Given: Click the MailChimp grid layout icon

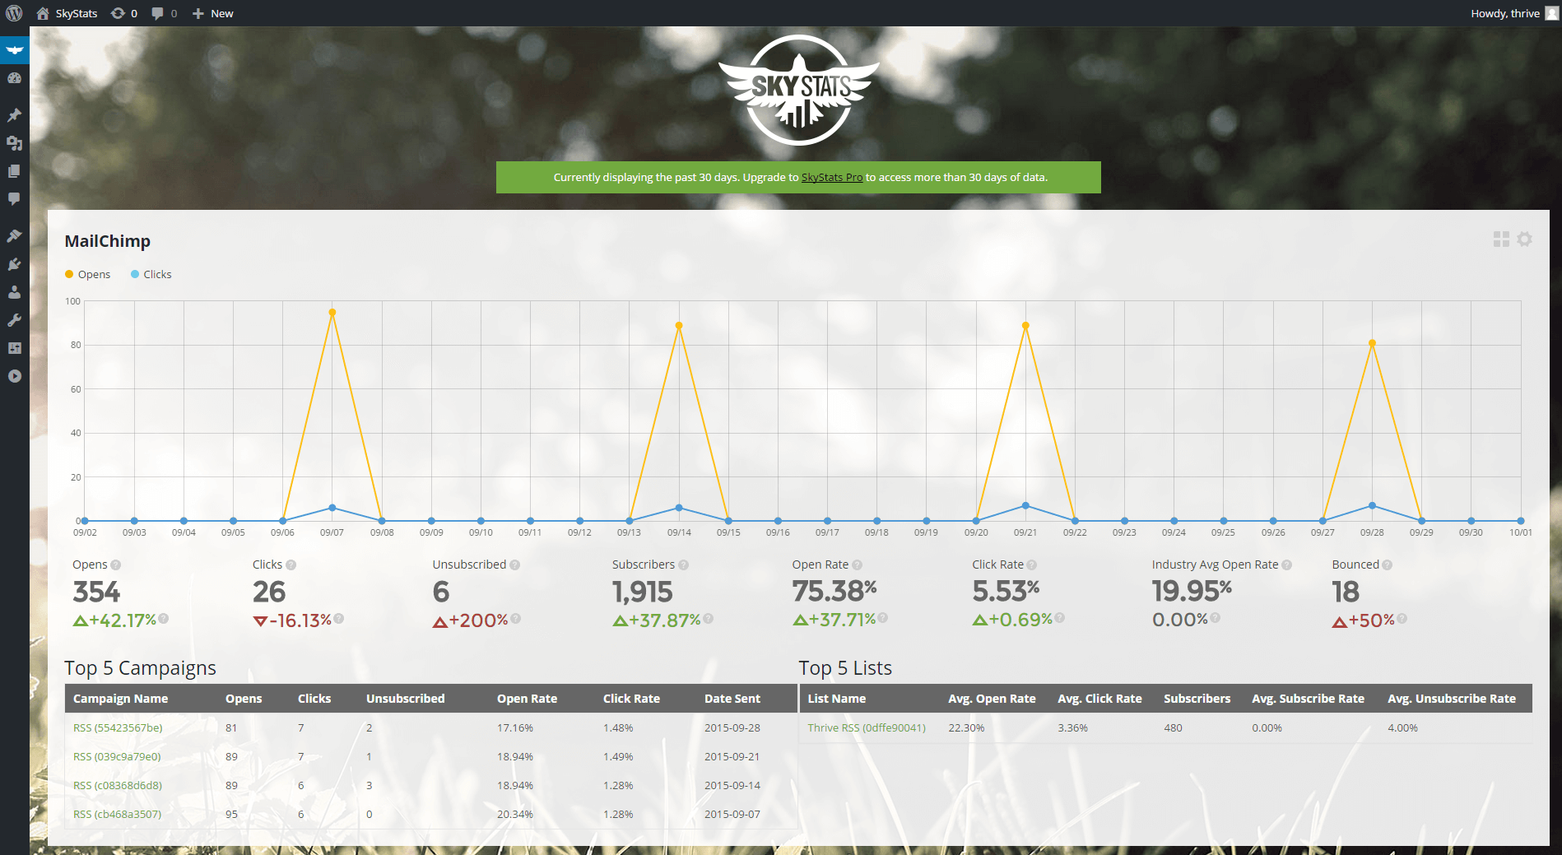Looking at the screenshot, I should (x=1501, y=239).
